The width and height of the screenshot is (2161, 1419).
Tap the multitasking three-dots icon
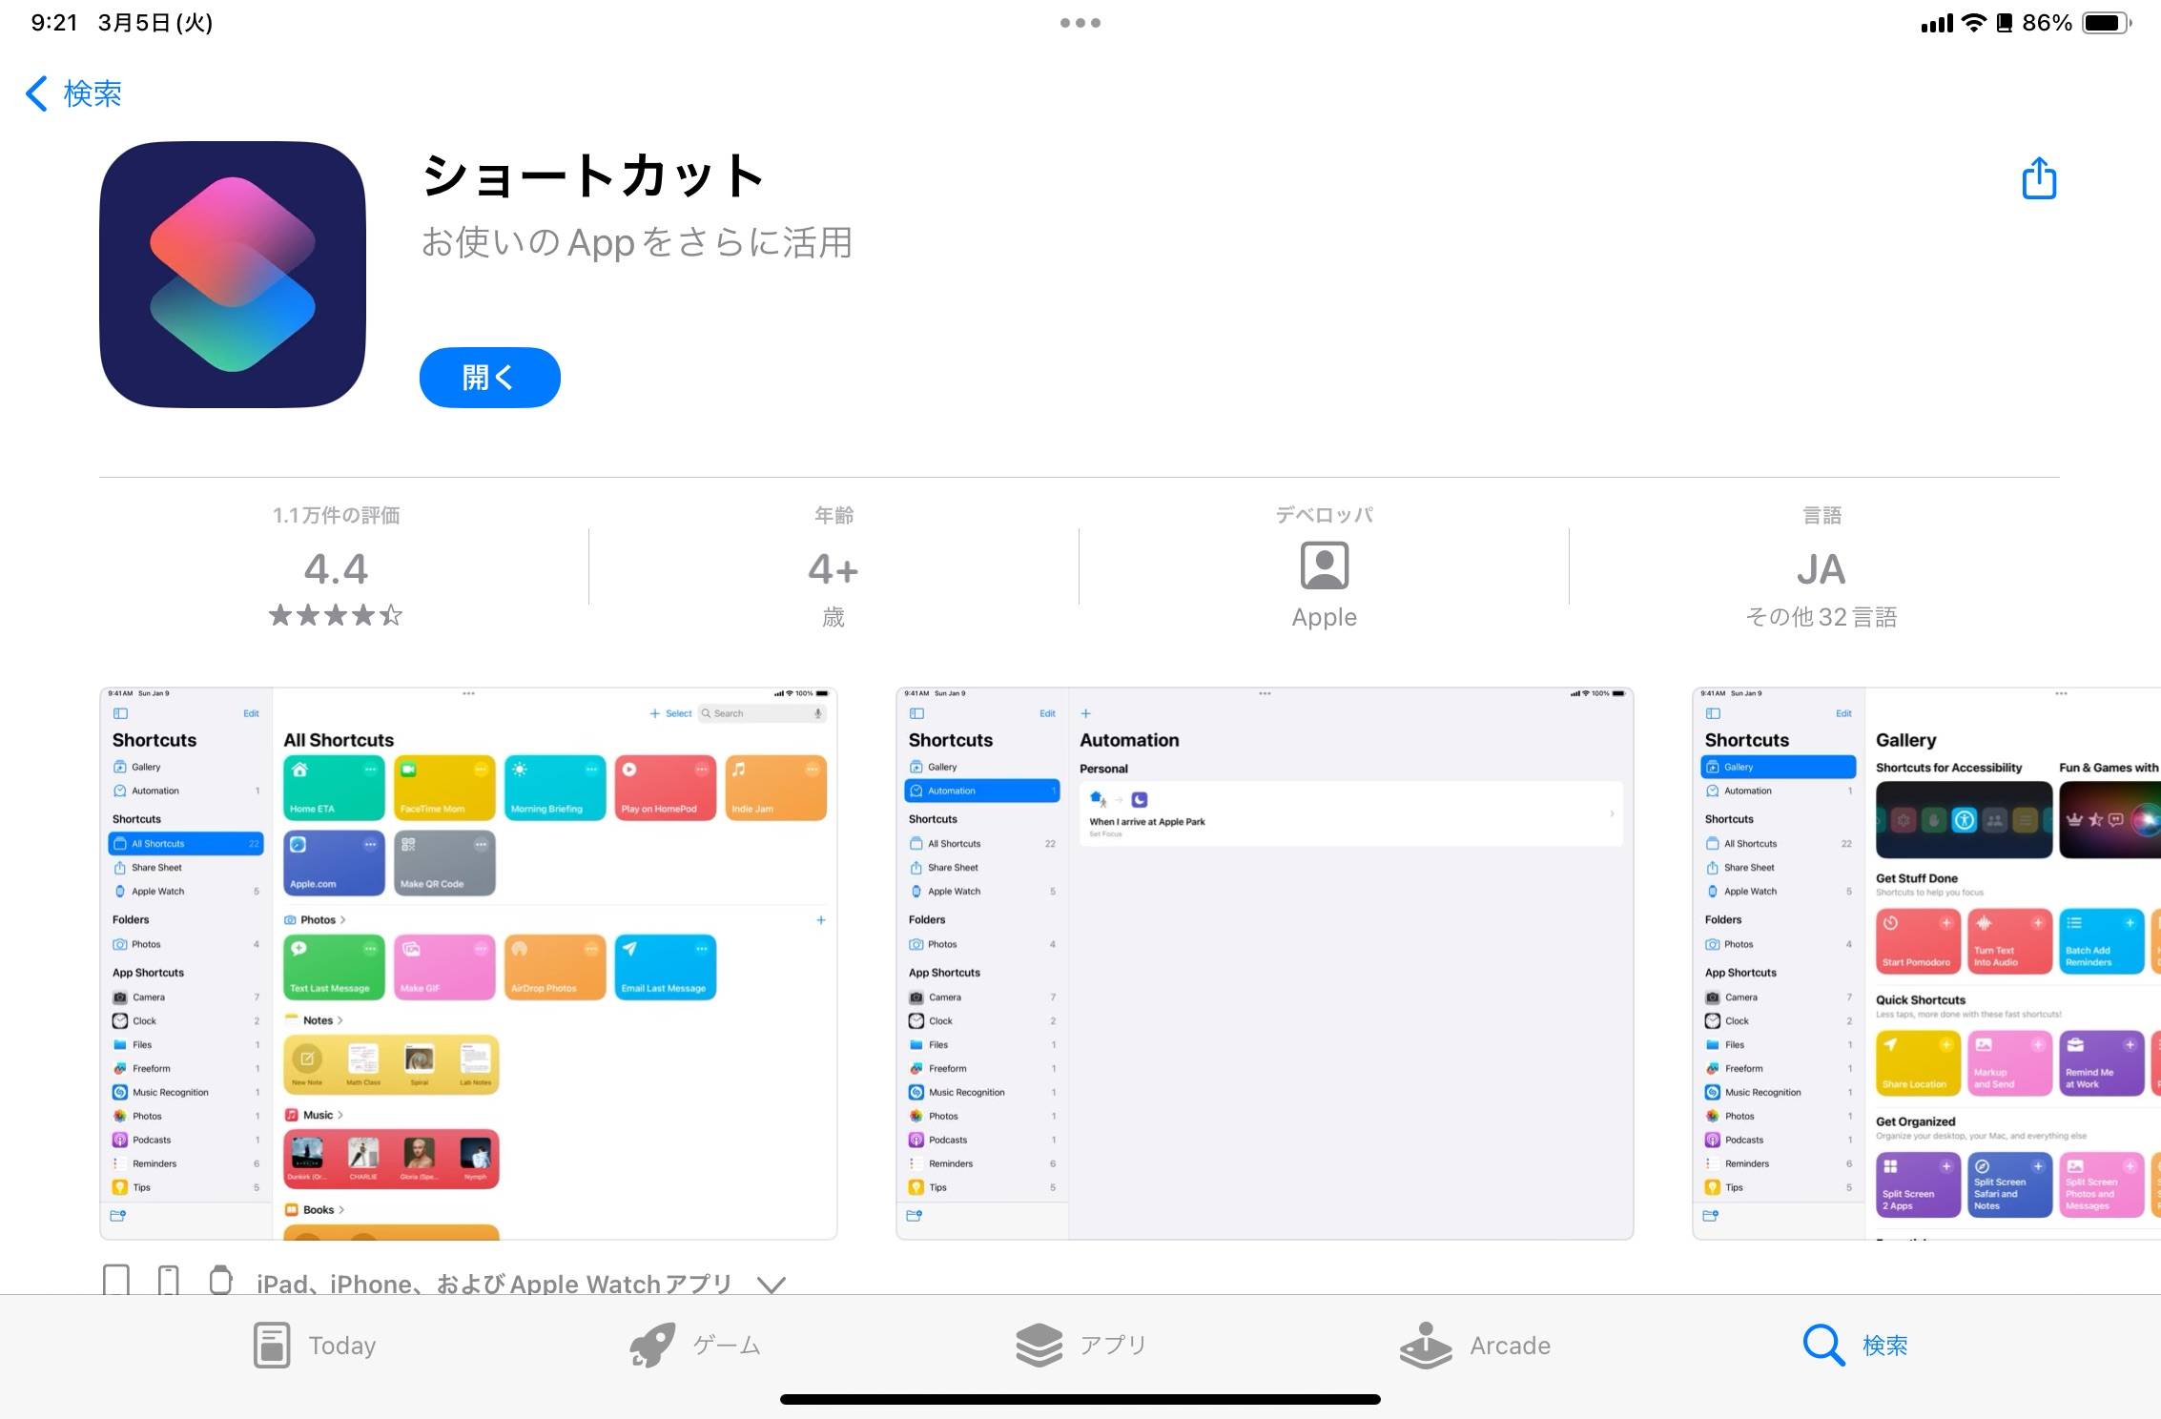pos(1080,23)
